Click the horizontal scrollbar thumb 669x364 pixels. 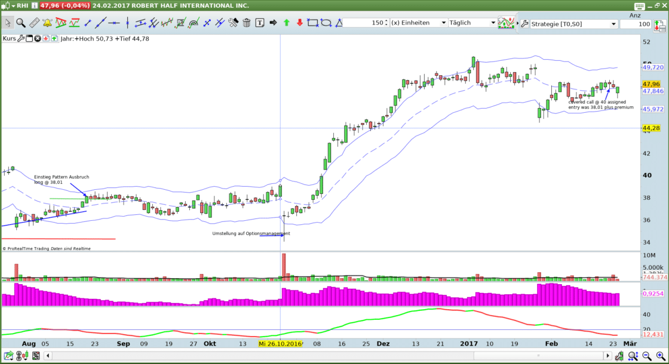[538, 356]
